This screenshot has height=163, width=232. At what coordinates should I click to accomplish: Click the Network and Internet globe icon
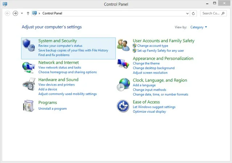coord(29,68)
